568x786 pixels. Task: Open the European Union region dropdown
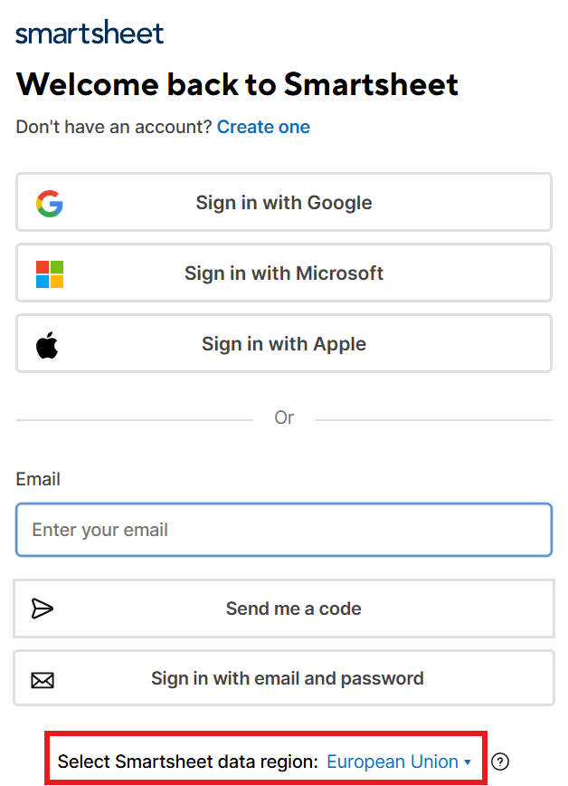tap(393, 762)
